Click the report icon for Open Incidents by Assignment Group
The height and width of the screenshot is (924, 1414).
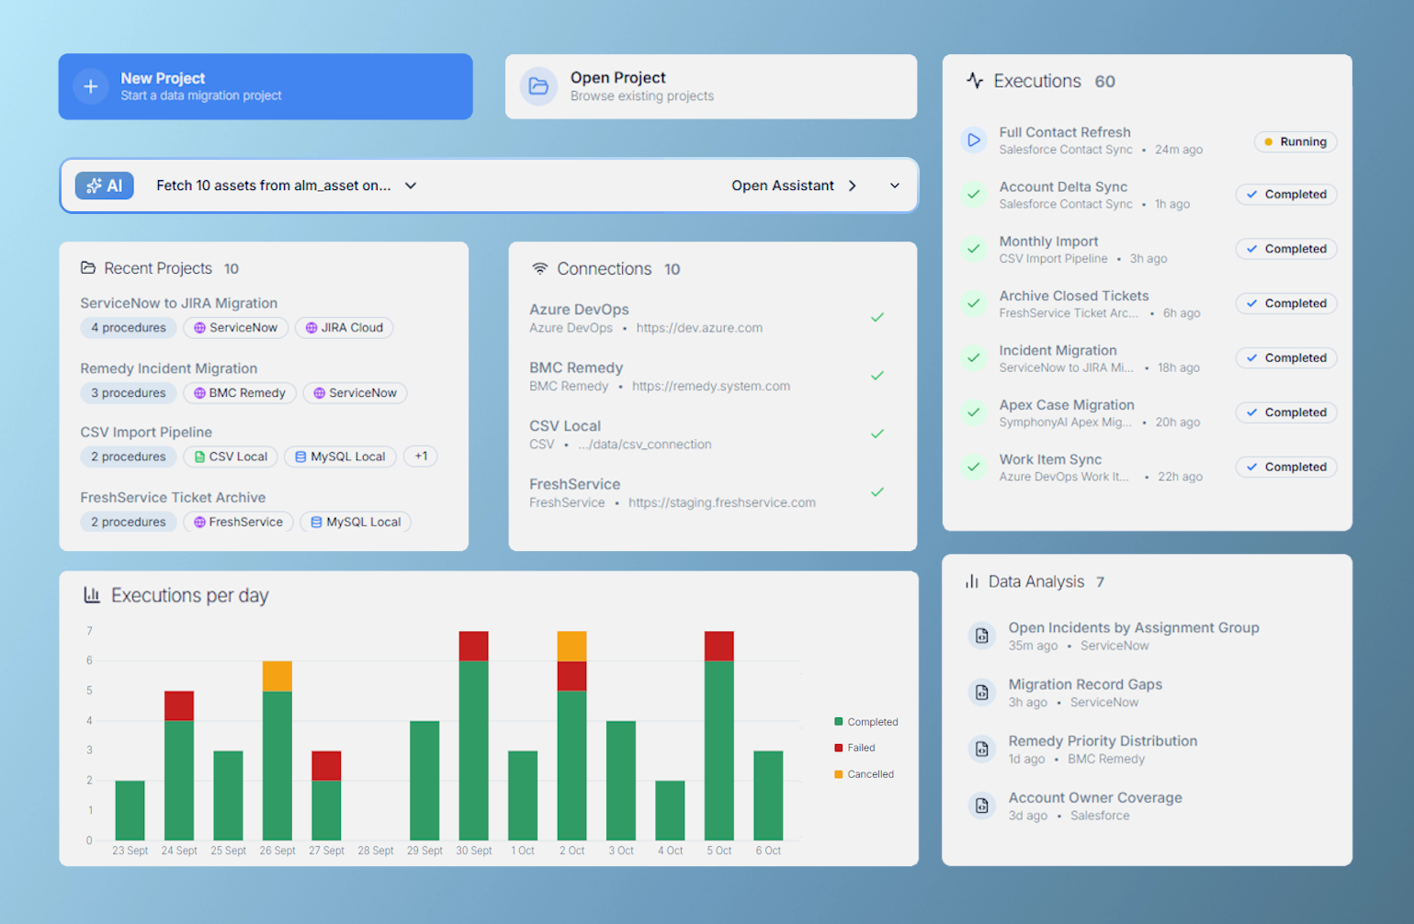point(982,636)
